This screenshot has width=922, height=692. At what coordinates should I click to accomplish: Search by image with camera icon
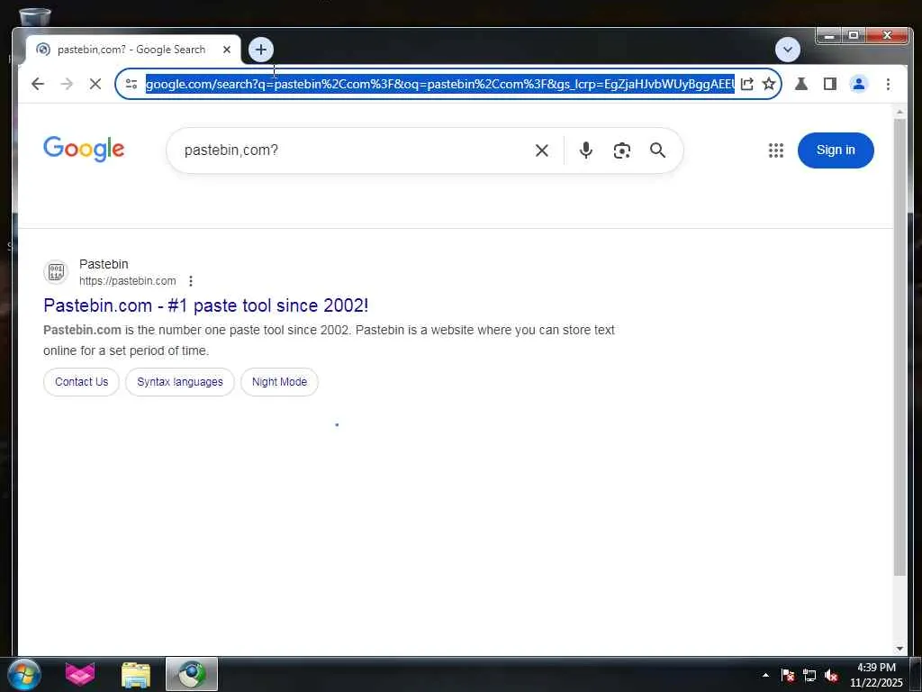coord(621,150)
